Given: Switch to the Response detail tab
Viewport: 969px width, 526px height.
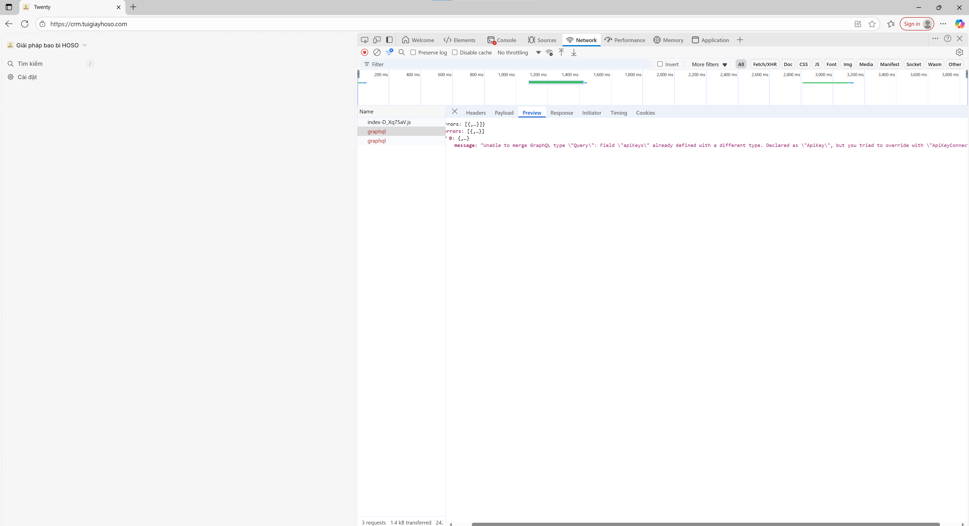Looking at the screenshot, I should [562, 113].
